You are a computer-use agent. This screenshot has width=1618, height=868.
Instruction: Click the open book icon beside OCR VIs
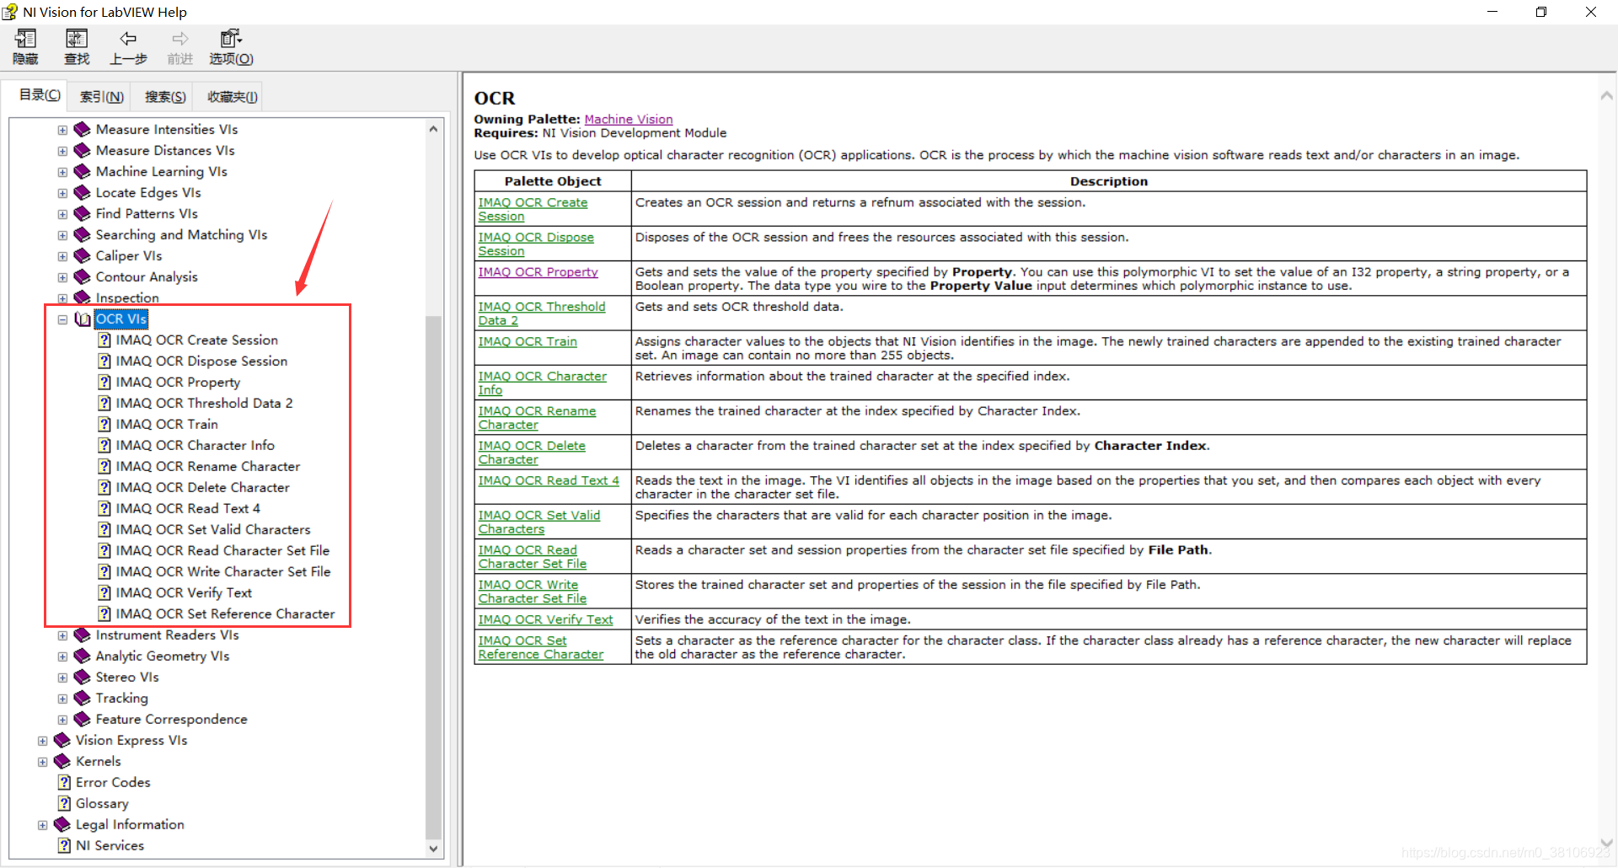pos(83,319)
